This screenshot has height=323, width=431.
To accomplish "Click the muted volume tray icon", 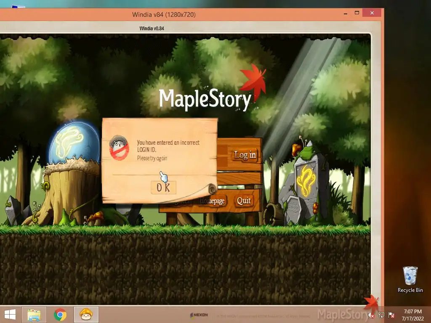I will 371,315.
